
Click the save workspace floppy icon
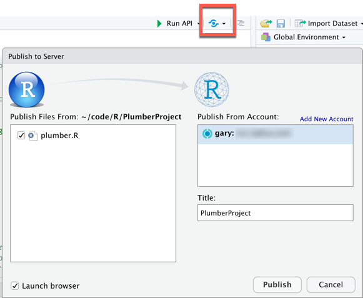coord(281,24)
